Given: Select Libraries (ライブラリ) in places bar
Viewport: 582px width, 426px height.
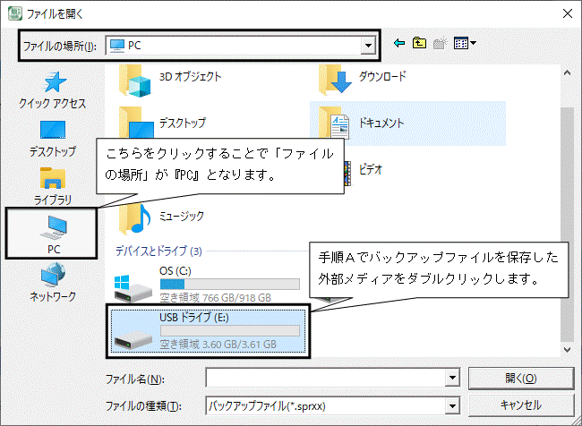Looking at the screenshot, I should point(52,186).
